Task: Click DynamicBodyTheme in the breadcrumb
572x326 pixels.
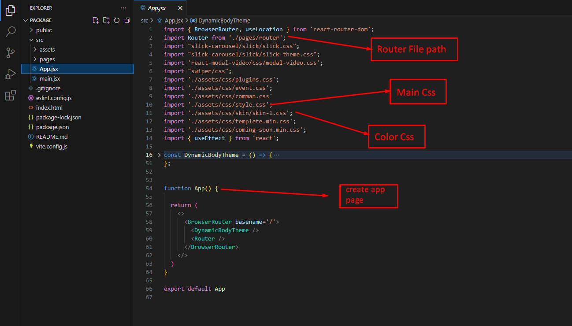Action: tap(224, 20)
